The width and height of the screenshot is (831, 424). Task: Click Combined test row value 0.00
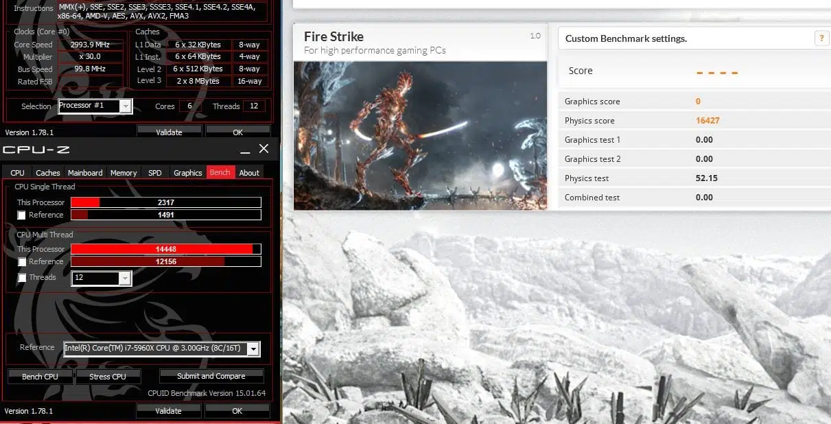tap(704, 197)
